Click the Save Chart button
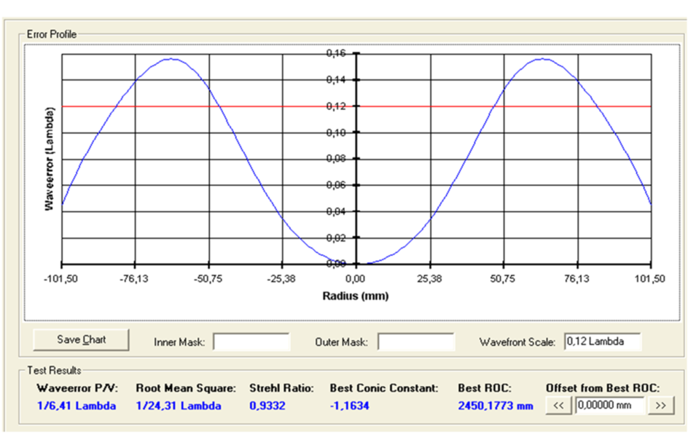Viewport: 696px width, 437px height. (x=81, y=339)
